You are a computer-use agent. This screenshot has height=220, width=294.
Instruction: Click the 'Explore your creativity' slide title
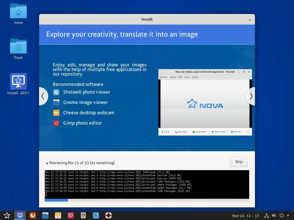(122, 34)
